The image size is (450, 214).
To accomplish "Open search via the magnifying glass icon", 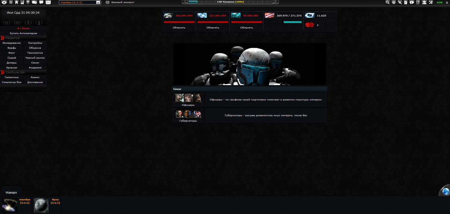I will [x=388, y=2].
